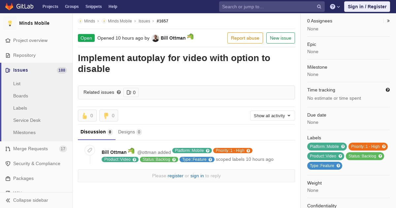The image size is (396, 208).
Task: Click the Minds Mobile project name in the sidebar
Action: 34,23
